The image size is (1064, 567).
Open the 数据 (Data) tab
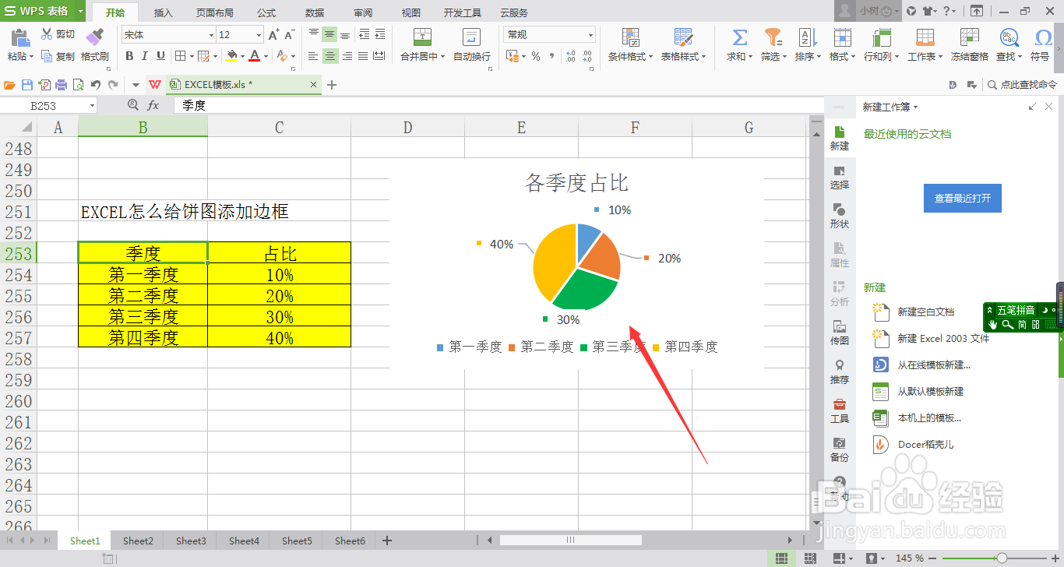315,12
